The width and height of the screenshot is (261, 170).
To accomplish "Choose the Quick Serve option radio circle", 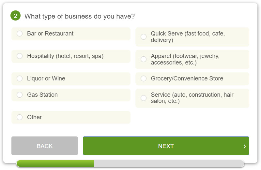I will [144, 37].
